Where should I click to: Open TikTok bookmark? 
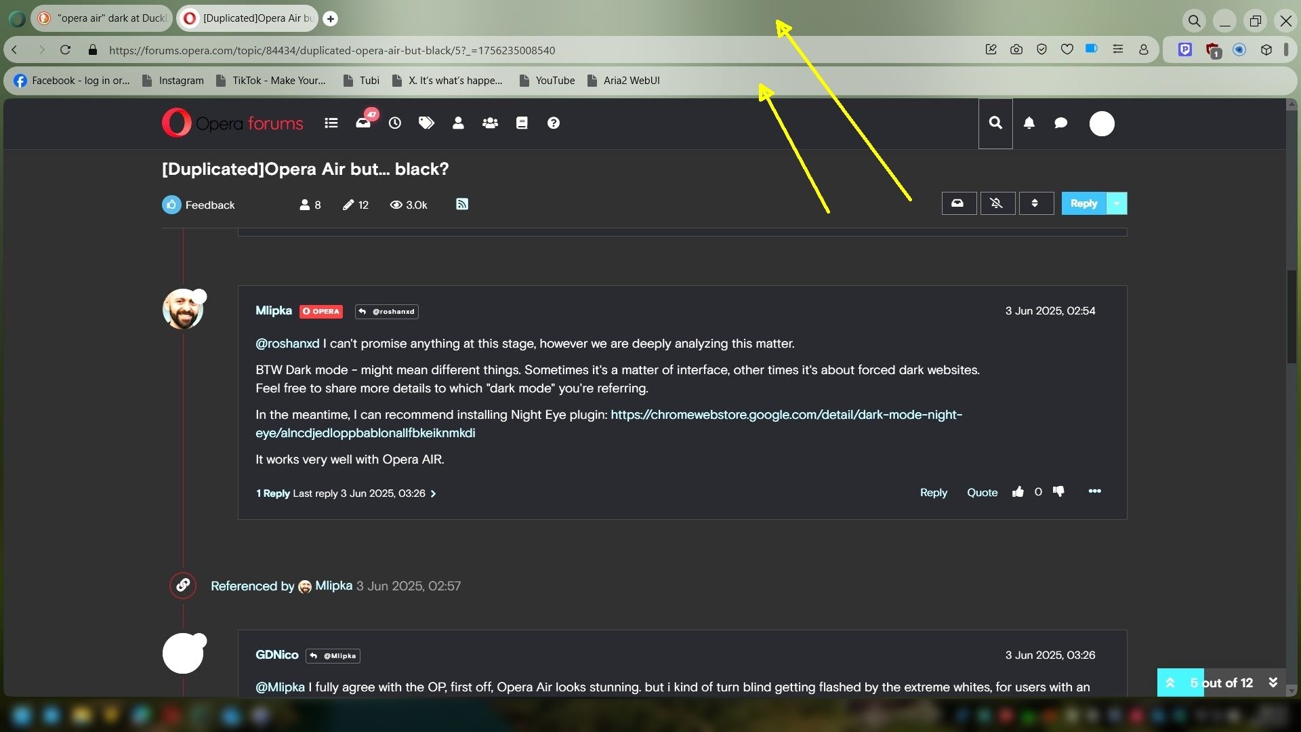click(x=270, y=81)
